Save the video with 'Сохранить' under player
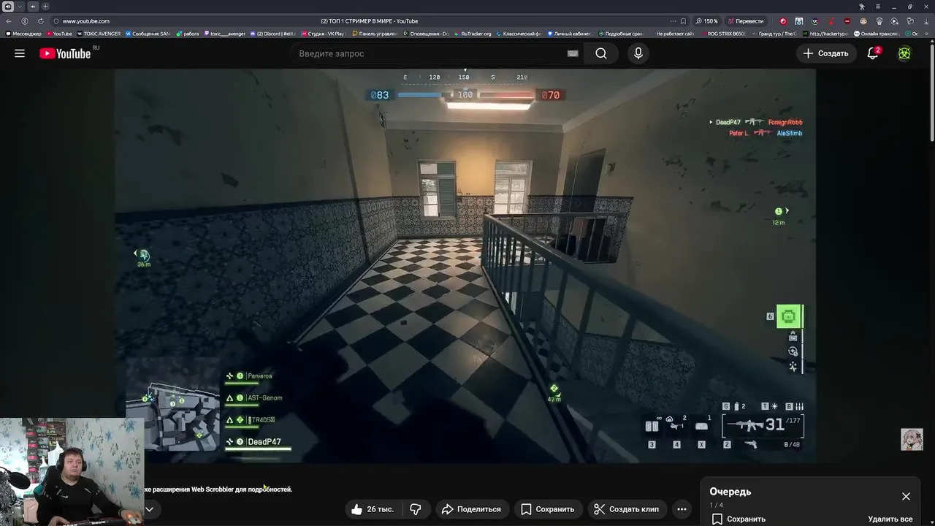This screenshot has width=935, height=526. click(x=548, y=509)
